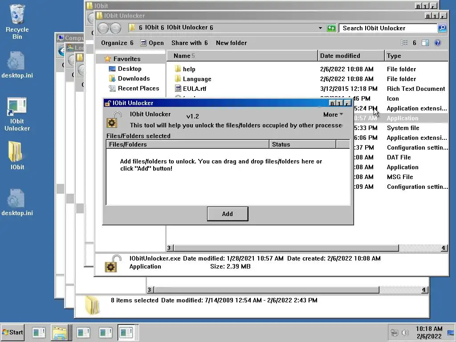Click in the Search IObit Unlocker field
Viewport: 456px width, 342px height.
pyautogui.click(x=388, y=28)
